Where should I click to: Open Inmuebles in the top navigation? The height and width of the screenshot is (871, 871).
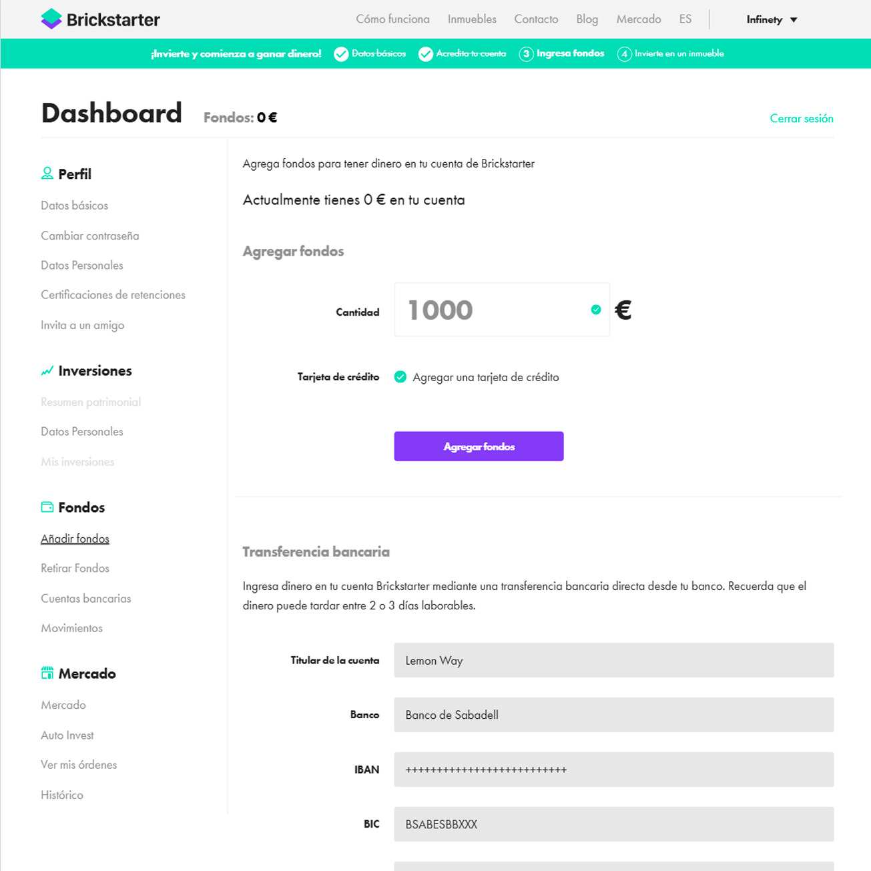pos(472,19)
